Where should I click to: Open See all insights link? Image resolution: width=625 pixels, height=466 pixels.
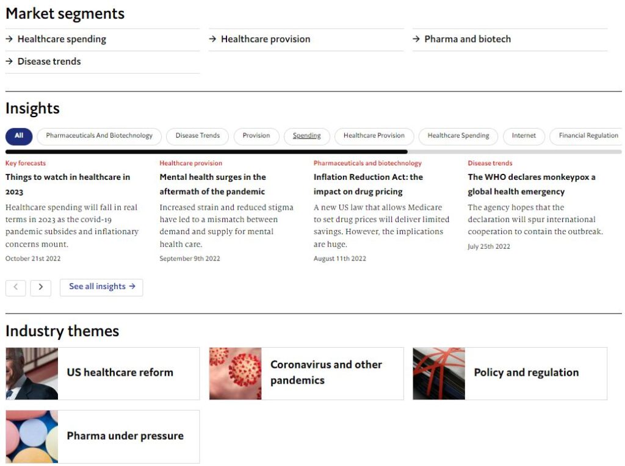101,287
